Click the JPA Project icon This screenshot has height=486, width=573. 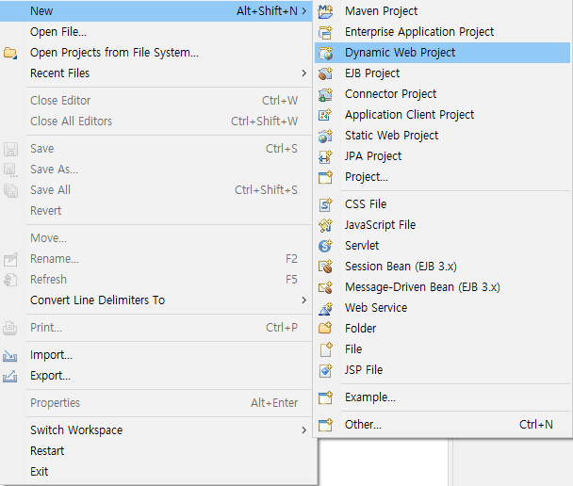(x=325, y=156)
